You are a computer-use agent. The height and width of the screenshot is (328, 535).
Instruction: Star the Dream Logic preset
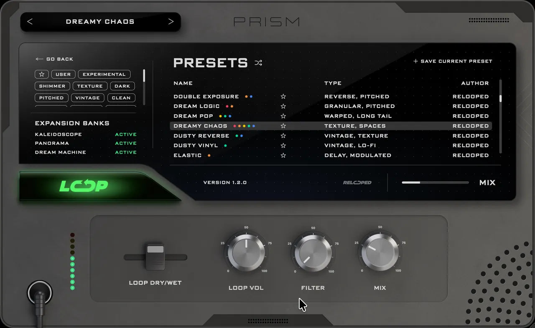click(283, 106)
